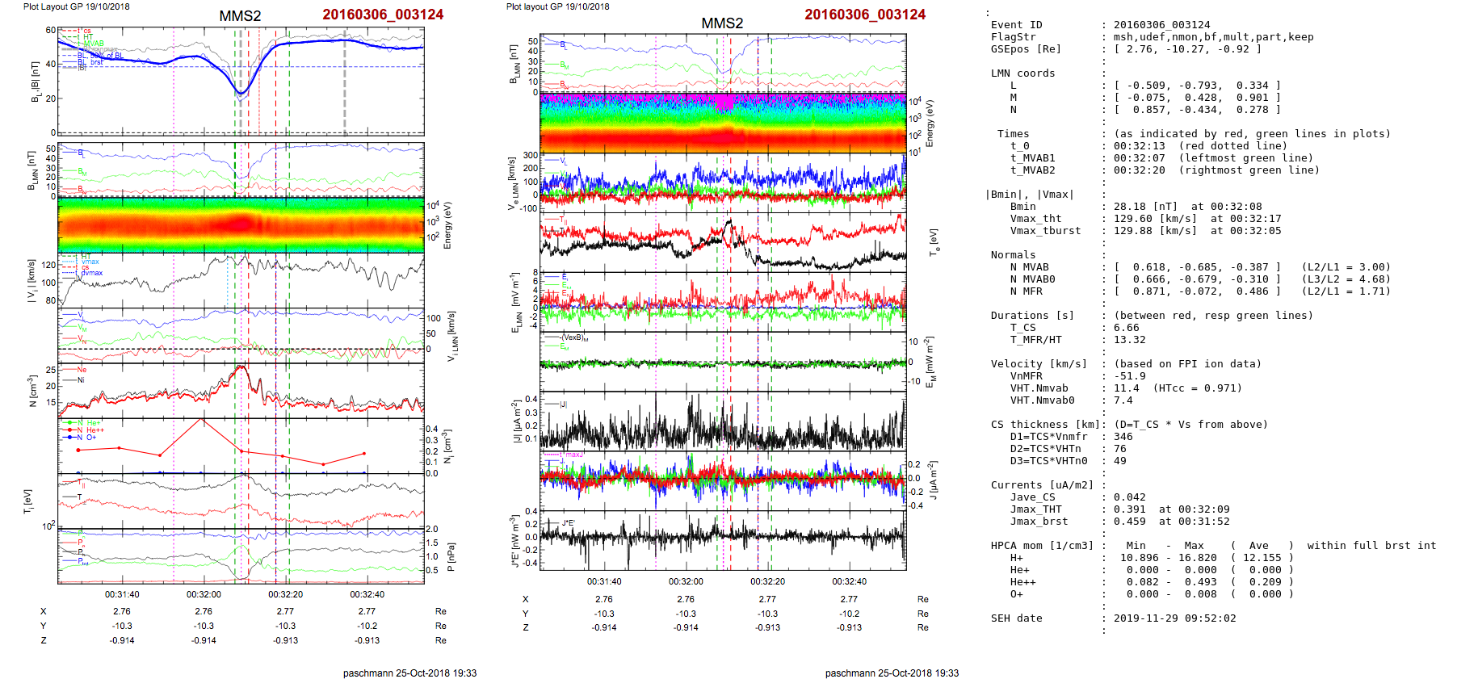Select the ion energy spectrogram in the left plot

[x=241, y=224]
